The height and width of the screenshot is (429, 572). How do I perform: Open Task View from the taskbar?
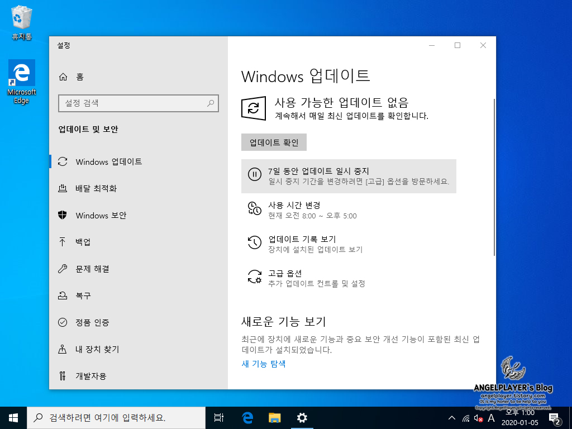click(219, 418)
